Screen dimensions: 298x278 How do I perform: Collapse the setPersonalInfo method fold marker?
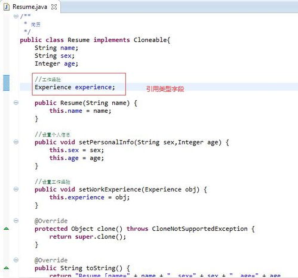16,142
